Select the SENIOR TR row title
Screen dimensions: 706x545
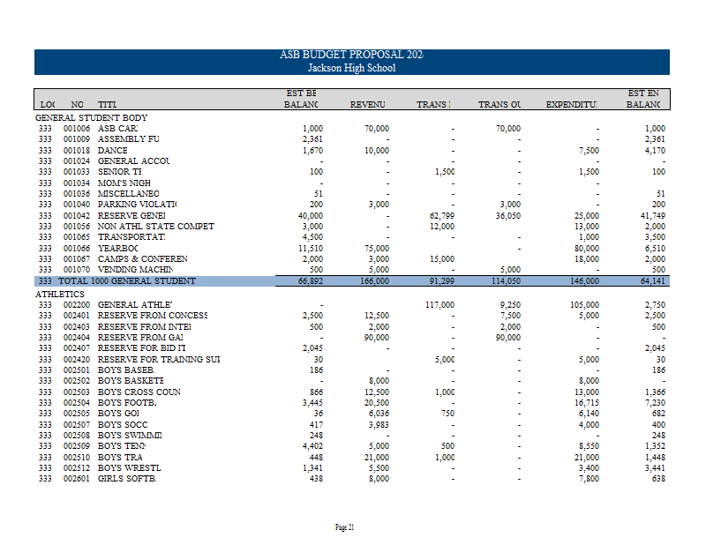click(120, 172)
